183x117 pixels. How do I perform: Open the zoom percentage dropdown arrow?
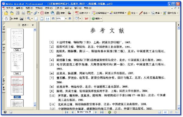(66, 19)
